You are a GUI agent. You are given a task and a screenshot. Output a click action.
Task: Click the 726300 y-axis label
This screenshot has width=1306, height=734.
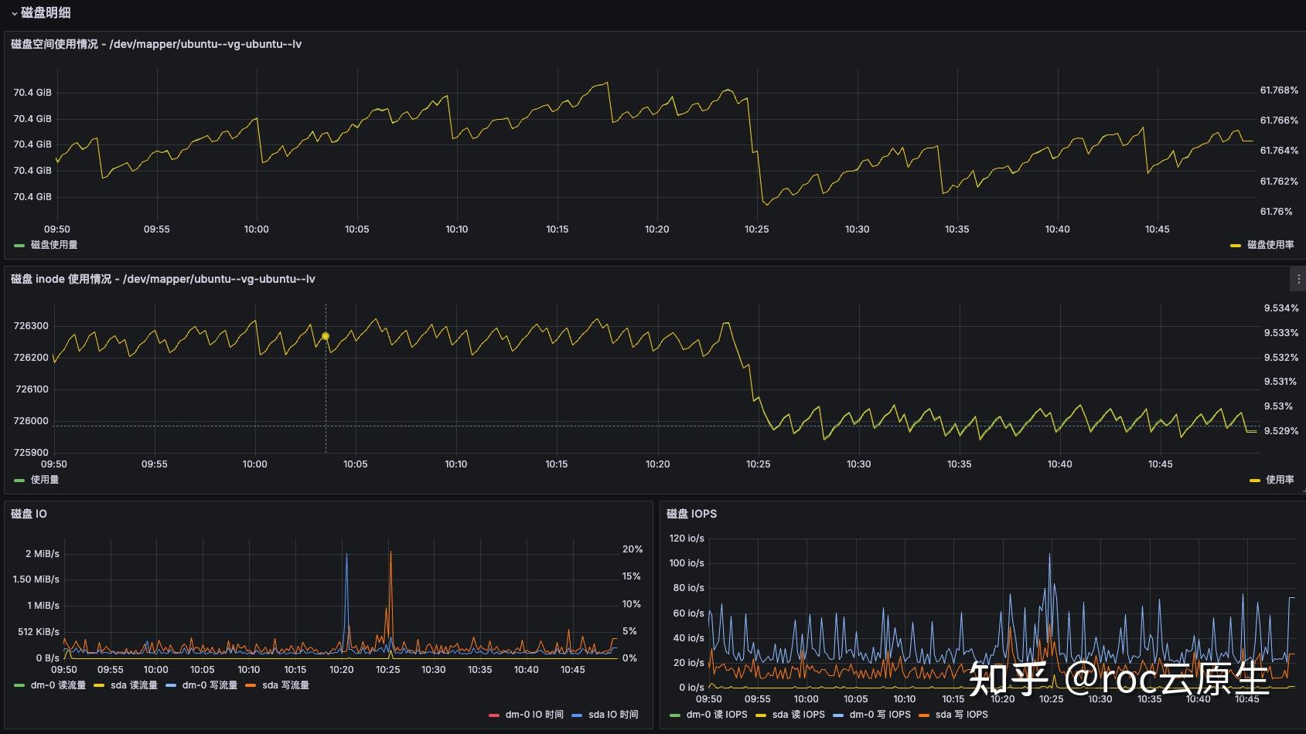pos(31,326)
